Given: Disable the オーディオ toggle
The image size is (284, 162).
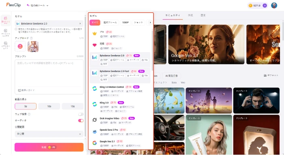Looking at the screenshot, I should pos(81,120).
